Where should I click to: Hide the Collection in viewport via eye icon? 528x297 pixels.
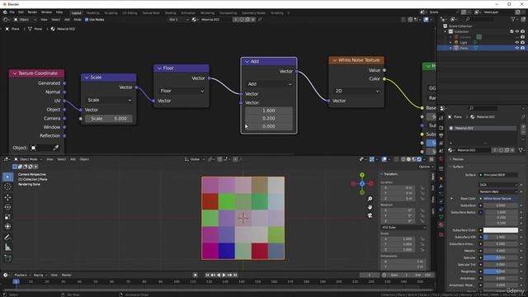tap(517, 31)
